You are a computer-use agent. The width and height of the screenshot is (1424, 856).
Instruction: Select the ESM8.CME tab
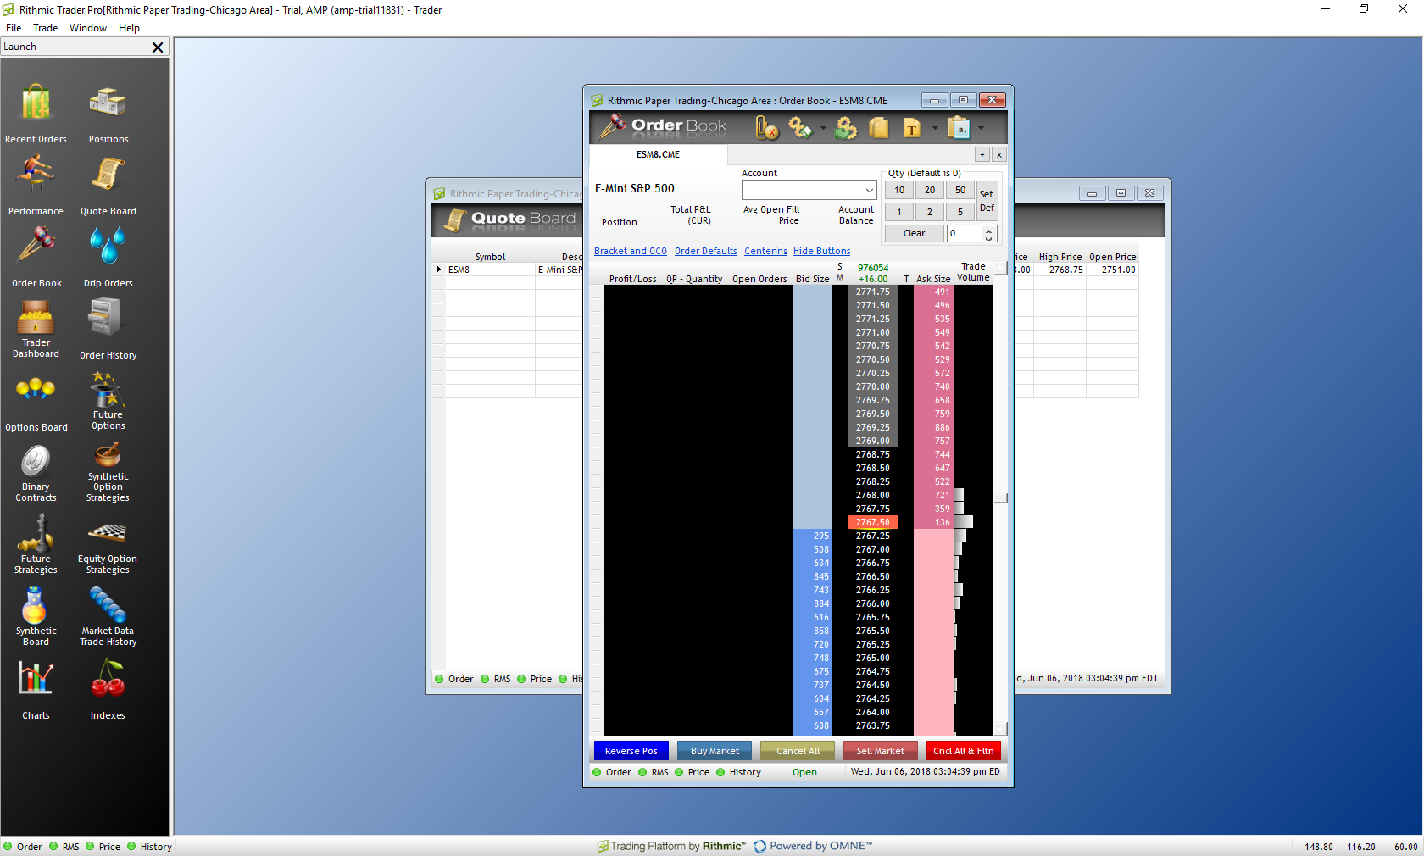pos(659,155)
